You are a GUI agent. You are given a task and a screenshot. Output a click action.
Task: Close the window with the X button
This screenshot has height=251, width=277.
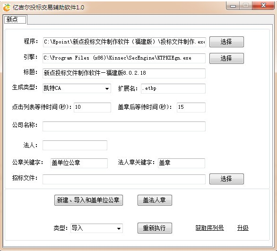tap(263, 6)
